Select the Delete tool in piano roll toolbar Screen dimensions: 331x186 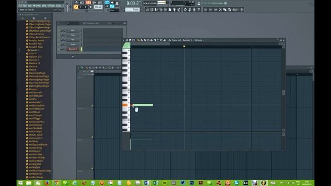pyautogui.click(x=148, y=40)
